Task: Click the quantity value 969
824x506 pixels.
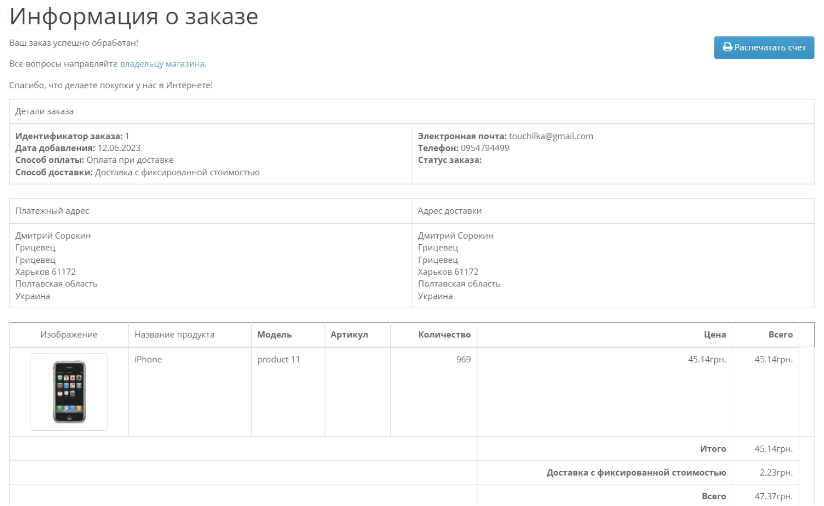Action: pos(463,359)
